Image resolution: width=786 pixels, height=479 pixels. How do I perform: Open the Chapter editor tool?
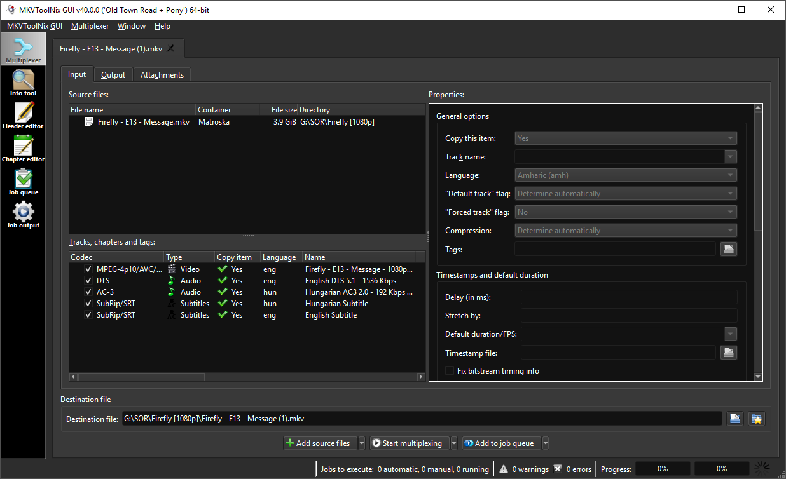[x=23, y=149]
